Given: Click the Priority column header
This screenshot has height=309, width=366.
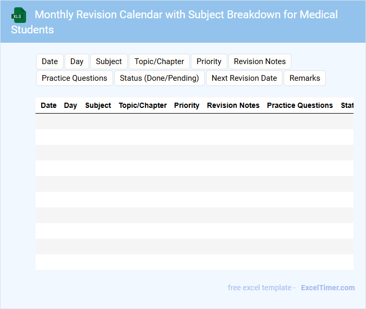Looking at the screenshot, I should tap(187, 105).
